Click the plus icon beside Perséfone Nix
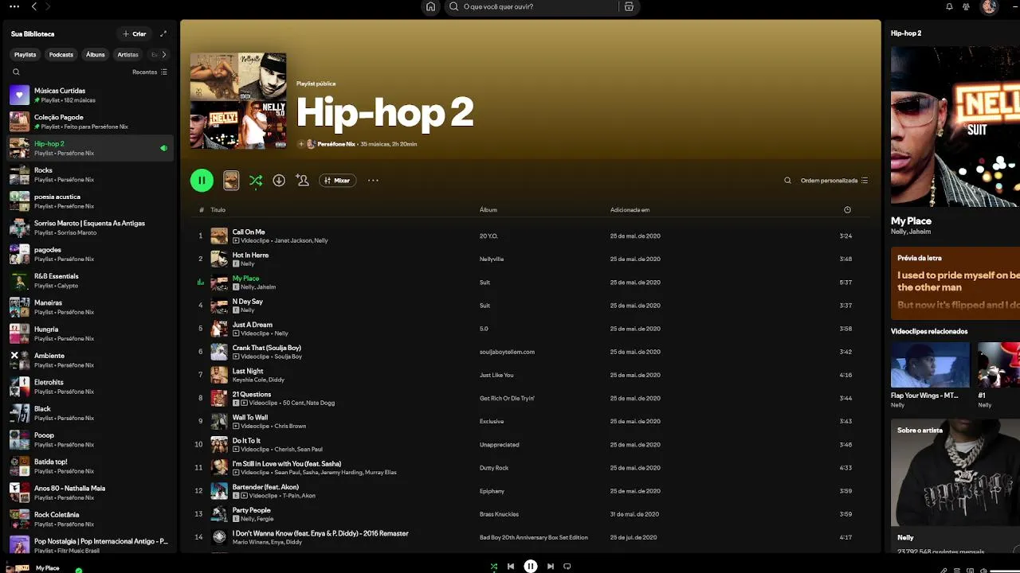The height and width of the screenshot is (573, 1020). [301, 144]
